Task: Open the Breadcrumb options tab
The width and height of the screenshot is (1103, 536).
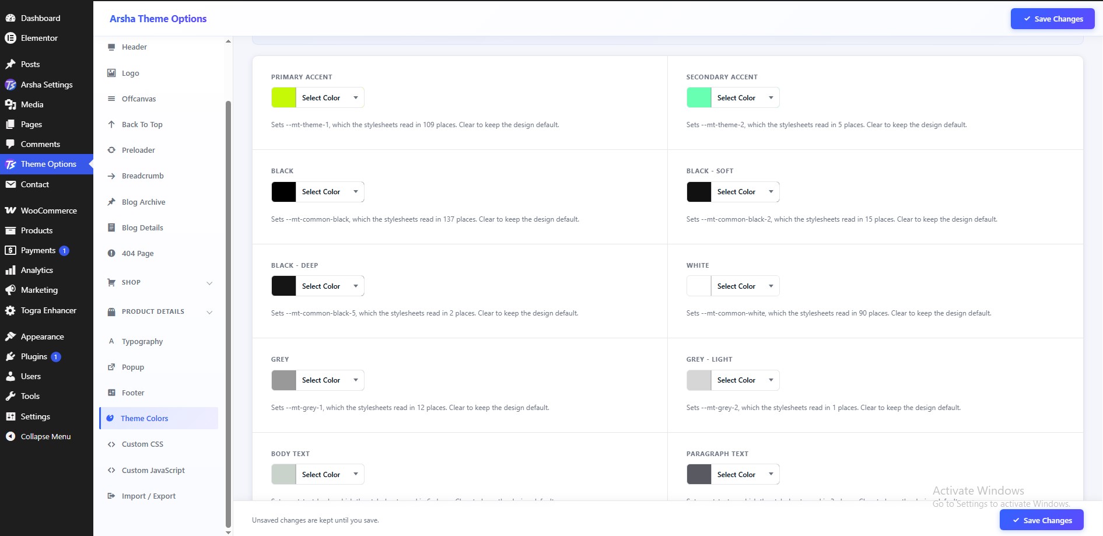Action: pyautogui.click(x=159, y=176)
